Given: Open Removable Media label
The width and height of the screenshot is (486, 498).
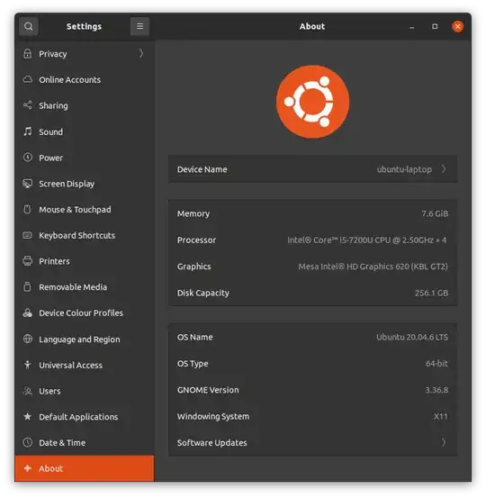Looking at the screenshot, I should click(73, 287).
